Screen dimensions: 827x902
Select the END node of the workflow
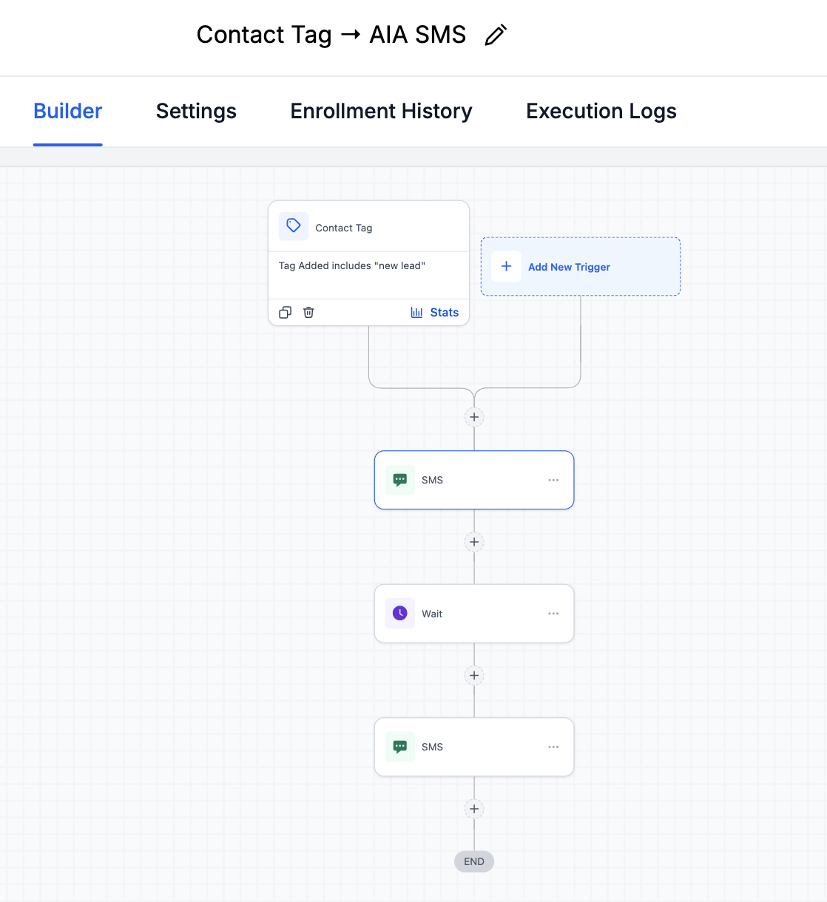[x=473, y=861]
